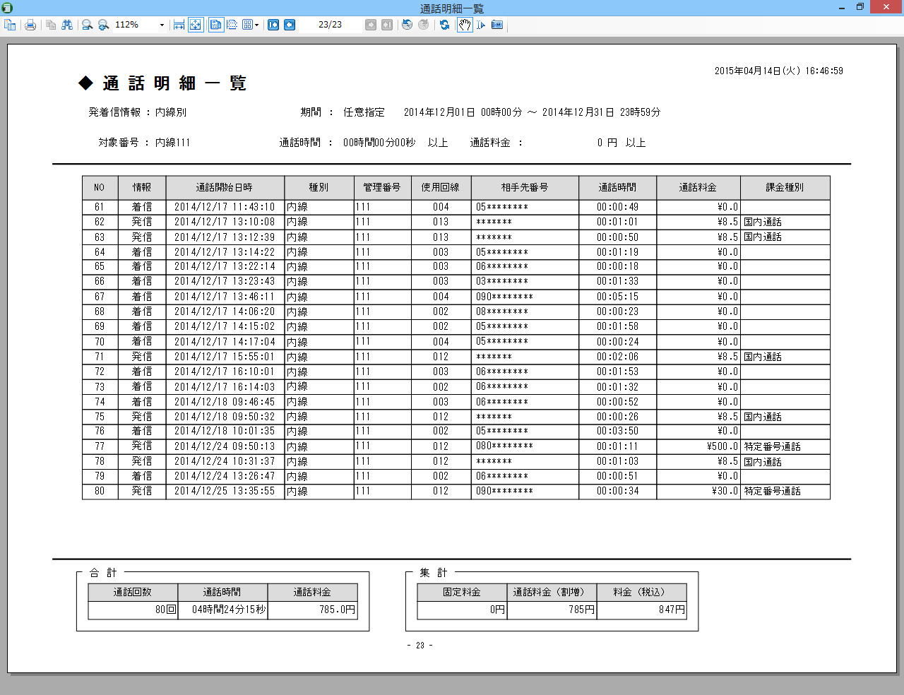Click the application icon in title bar
904x695 pixels.
pos(7,8)
